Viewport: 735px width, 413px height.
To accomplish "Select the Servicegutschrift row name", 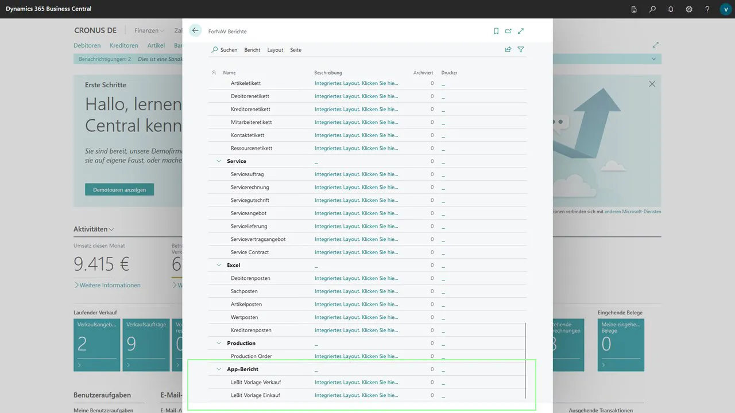I will 250,200.
